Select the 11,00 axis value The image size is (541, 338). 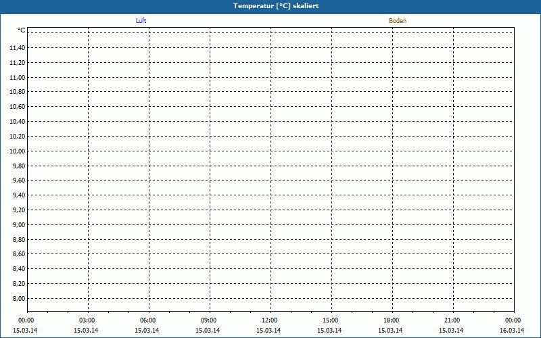tap(18, 78)
